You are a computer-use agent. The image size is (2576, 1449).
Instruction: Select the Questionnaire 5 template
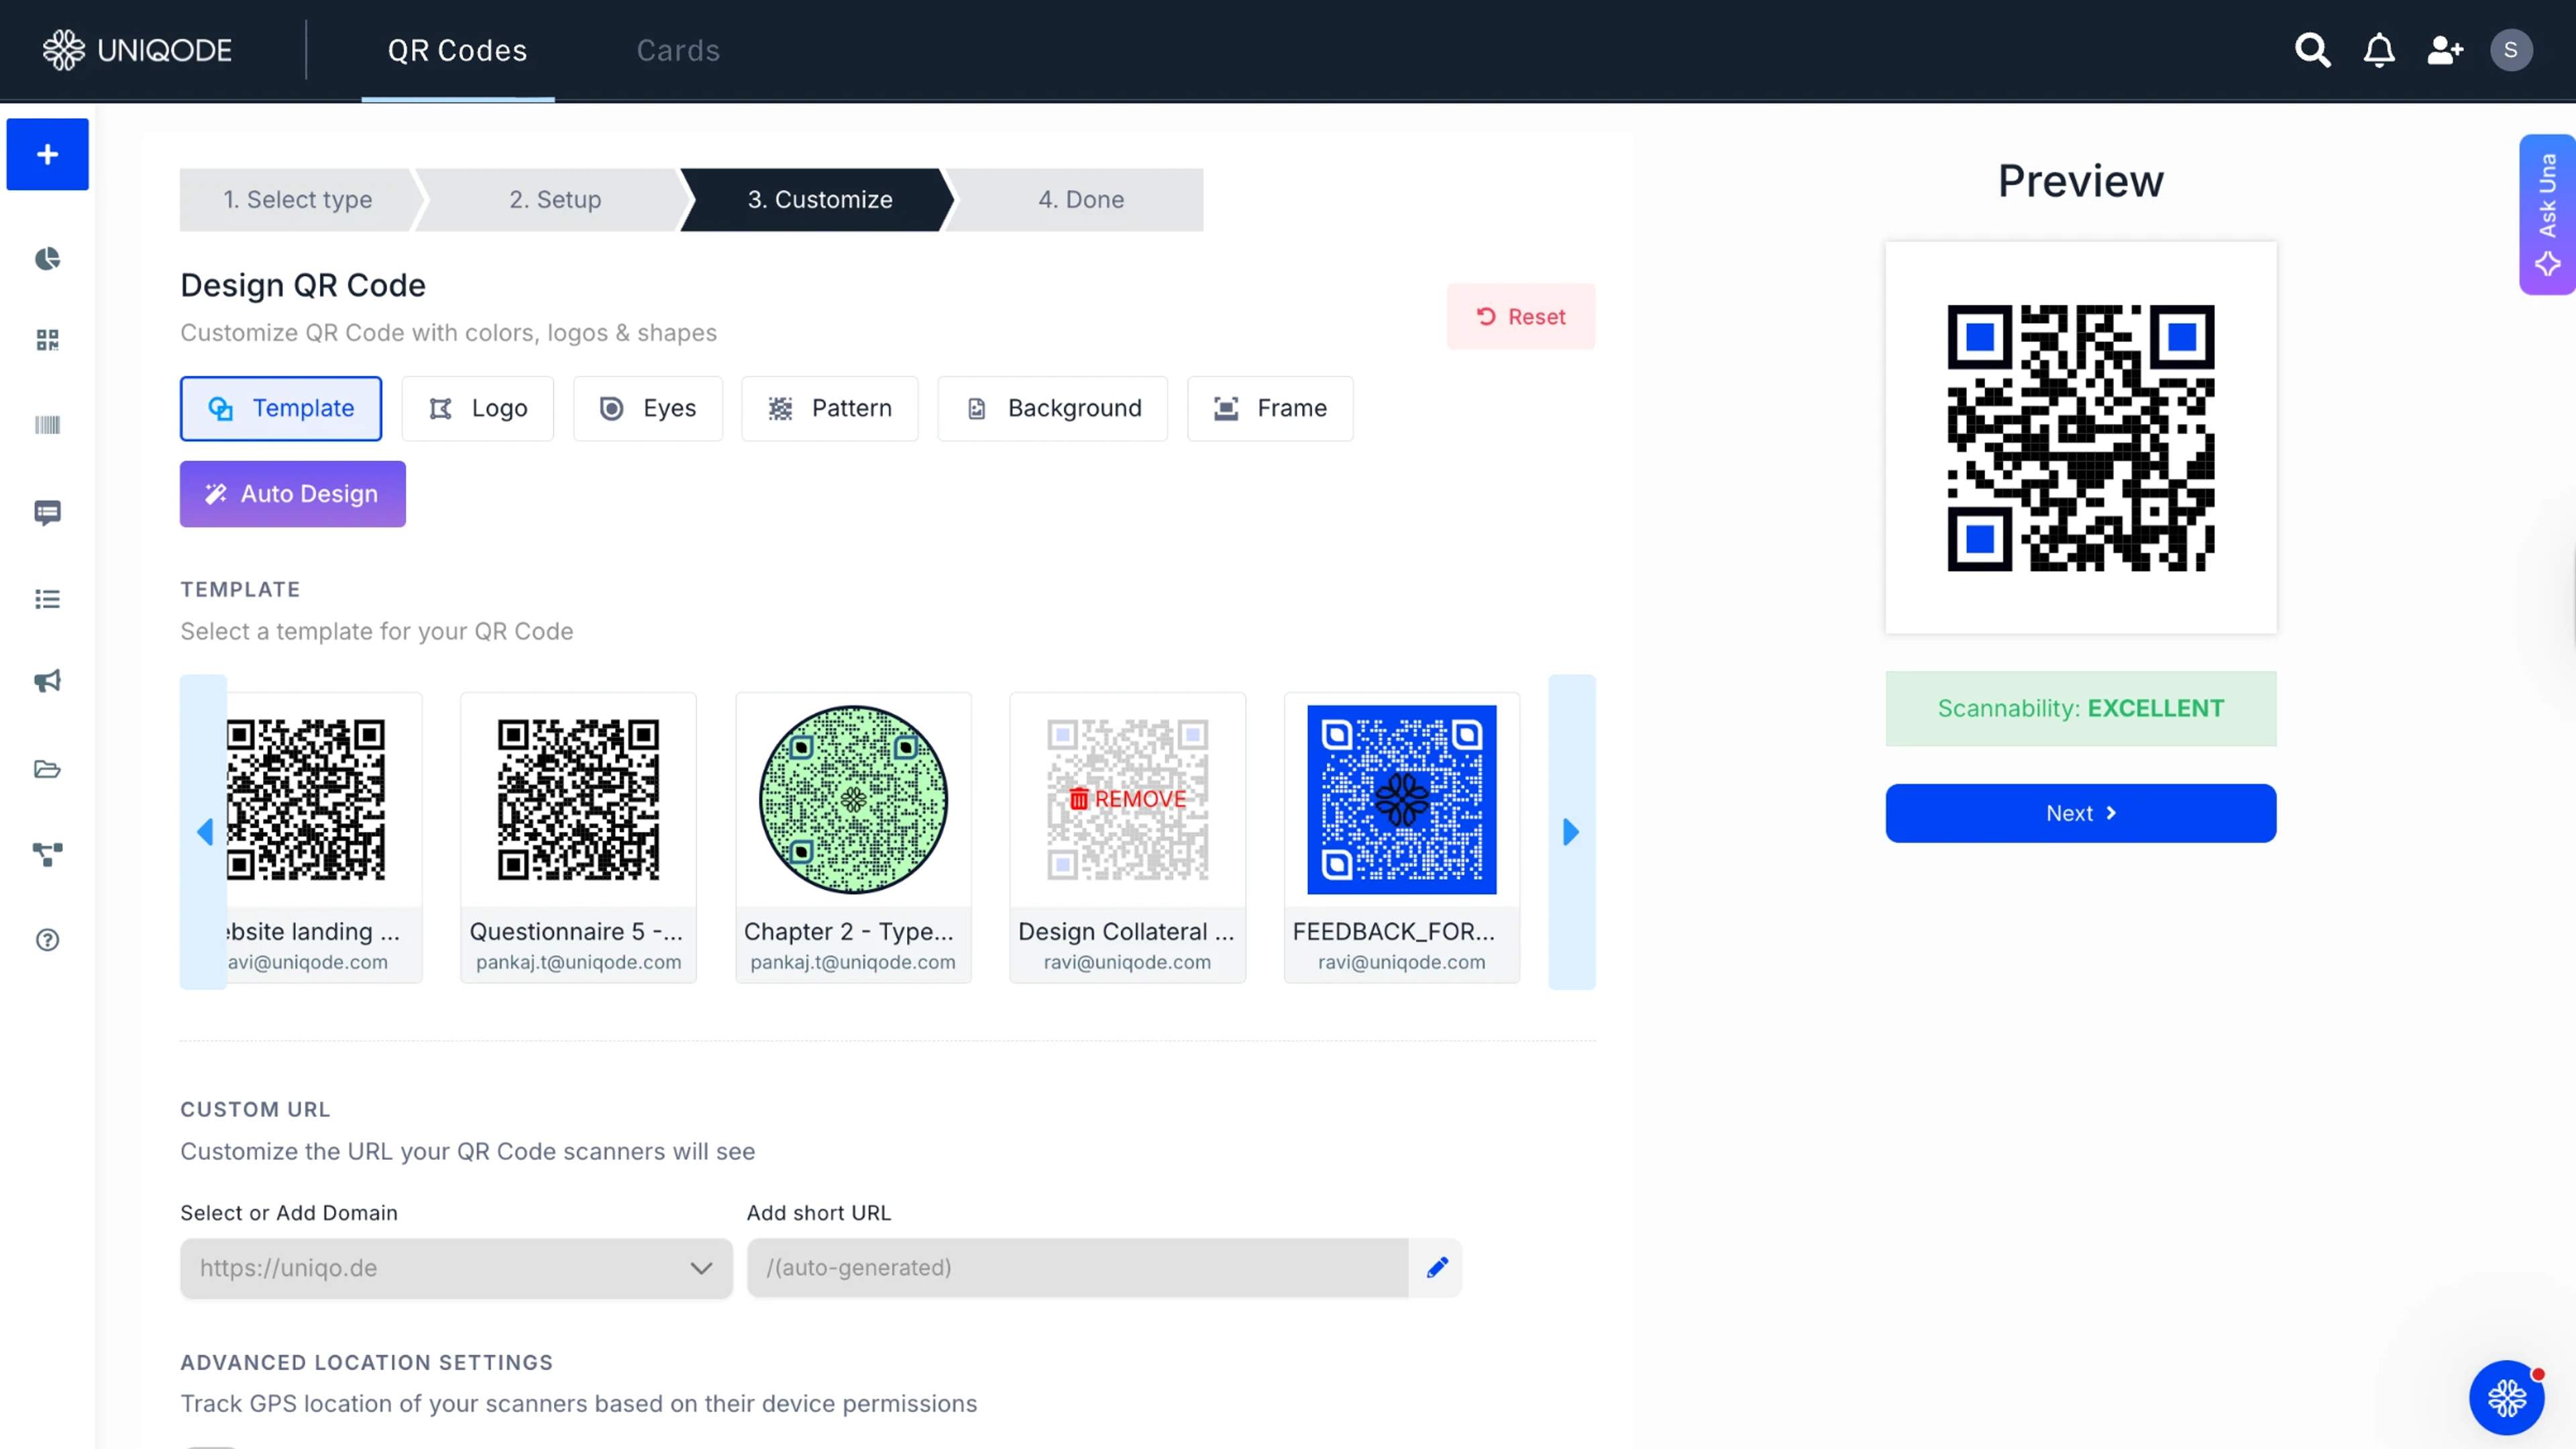coord(578,838)
